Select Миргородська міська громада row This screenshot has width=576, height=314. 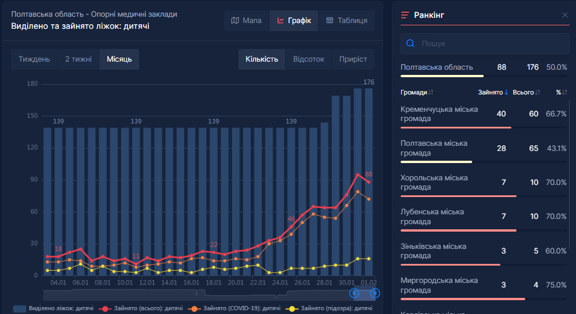(484, 287)
